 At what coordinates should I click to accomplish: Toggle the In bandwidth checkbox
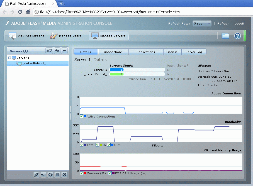pos(97,145)
